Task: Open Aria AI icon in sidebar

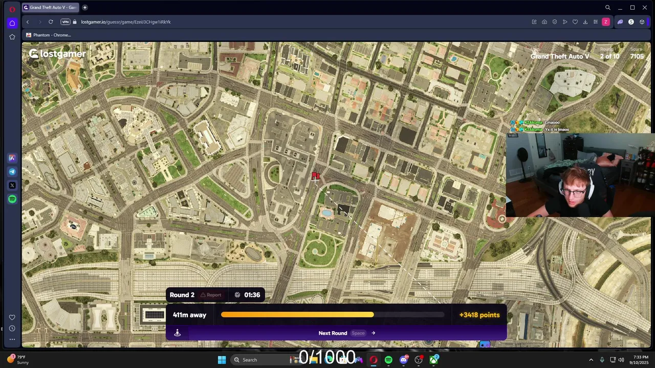Action: pyautogui.click(x=12, y=158)
